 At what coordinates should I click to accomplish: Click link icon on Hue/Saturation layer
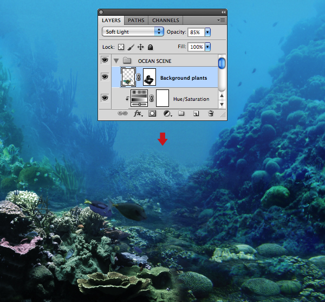pyautogui.click(x=152, y=98)
